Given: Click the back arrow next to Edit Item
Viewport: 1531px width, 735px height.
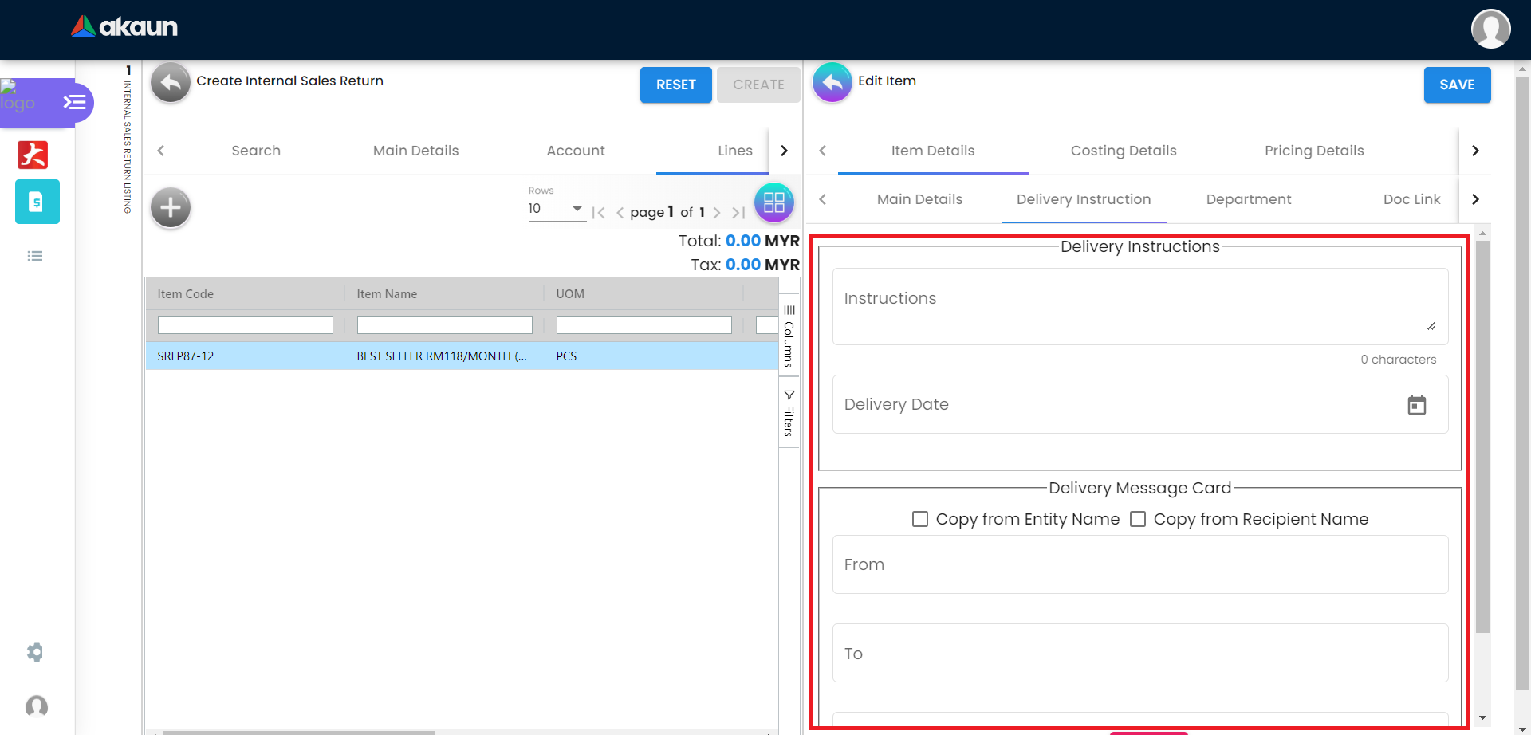Looking at the screenshot, I should [x=832, y=83].
